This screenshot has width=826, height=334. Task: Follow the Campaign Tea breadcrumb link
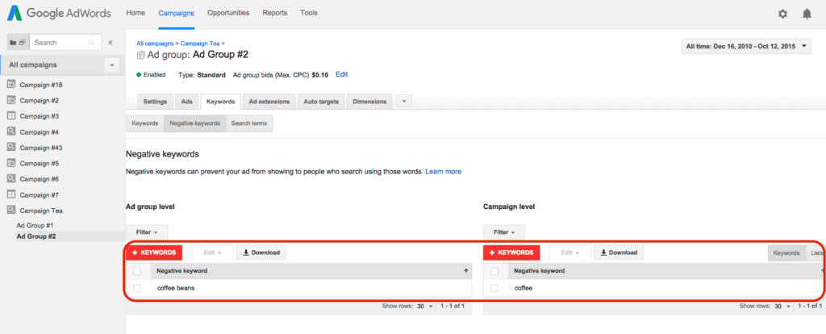coord(200,44)
